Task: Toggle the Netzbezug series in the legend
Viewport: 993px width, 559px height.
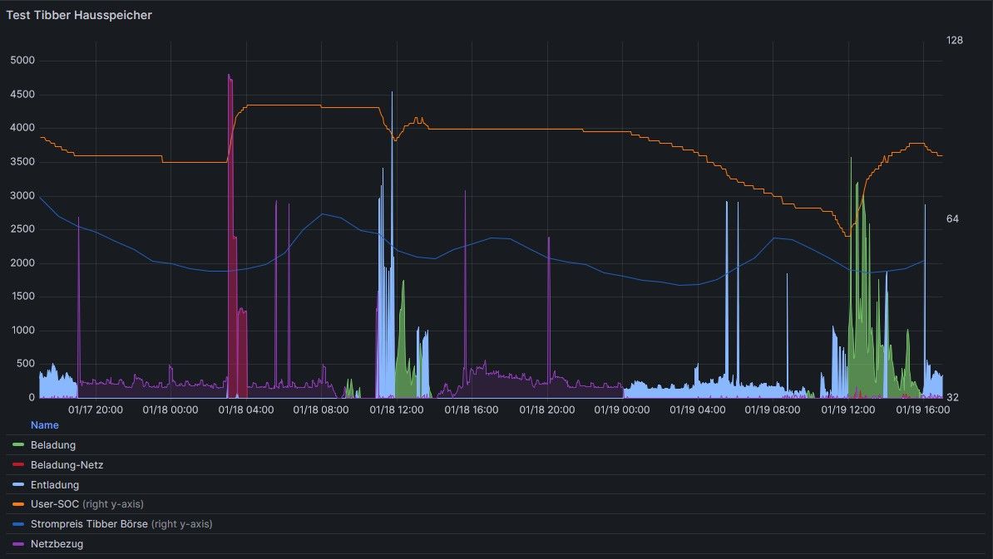Action: 57,544
